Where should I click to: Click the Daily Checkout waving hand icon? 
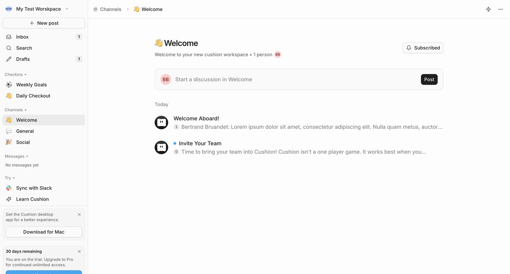(x=9, y=96)
